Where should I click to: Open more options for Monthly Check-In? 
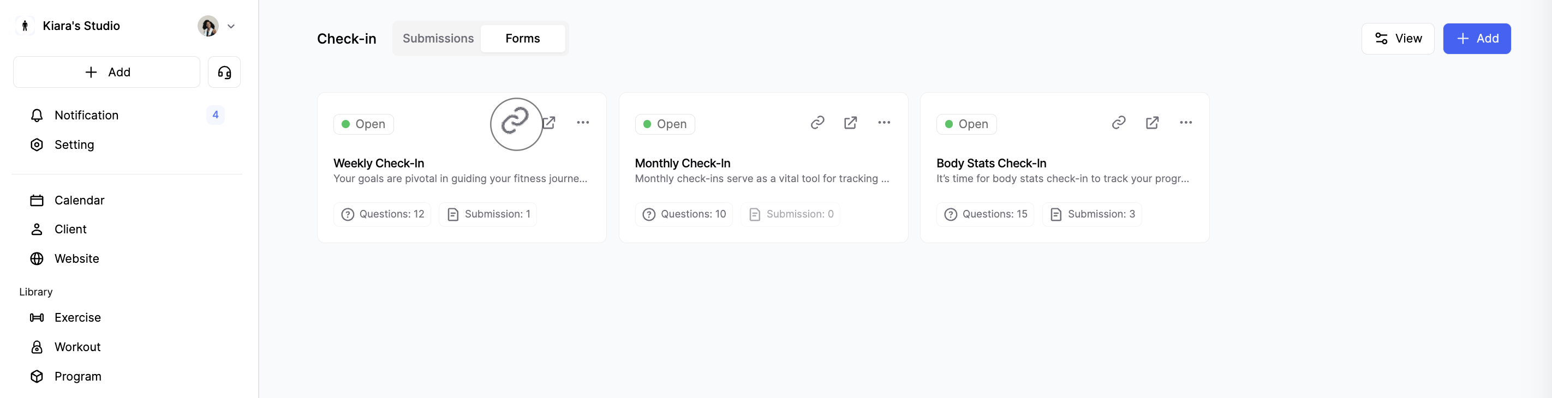tap(884, 123)
